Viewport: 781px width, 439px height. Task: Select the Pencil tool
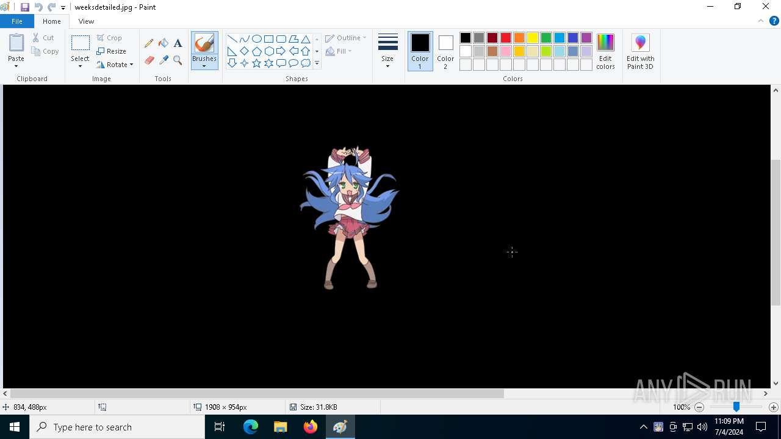point(149,43)
